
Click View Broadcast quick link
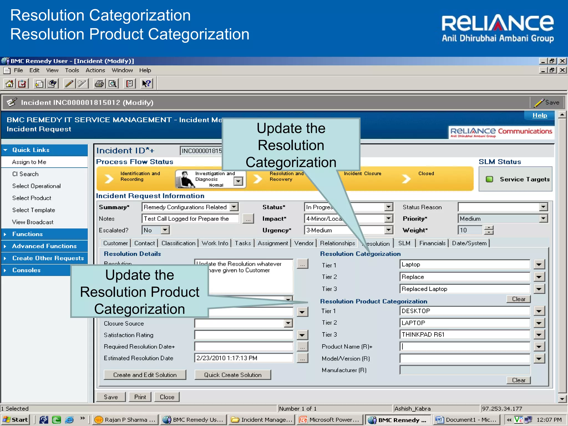pyautogui.click(x=33, y=222)
